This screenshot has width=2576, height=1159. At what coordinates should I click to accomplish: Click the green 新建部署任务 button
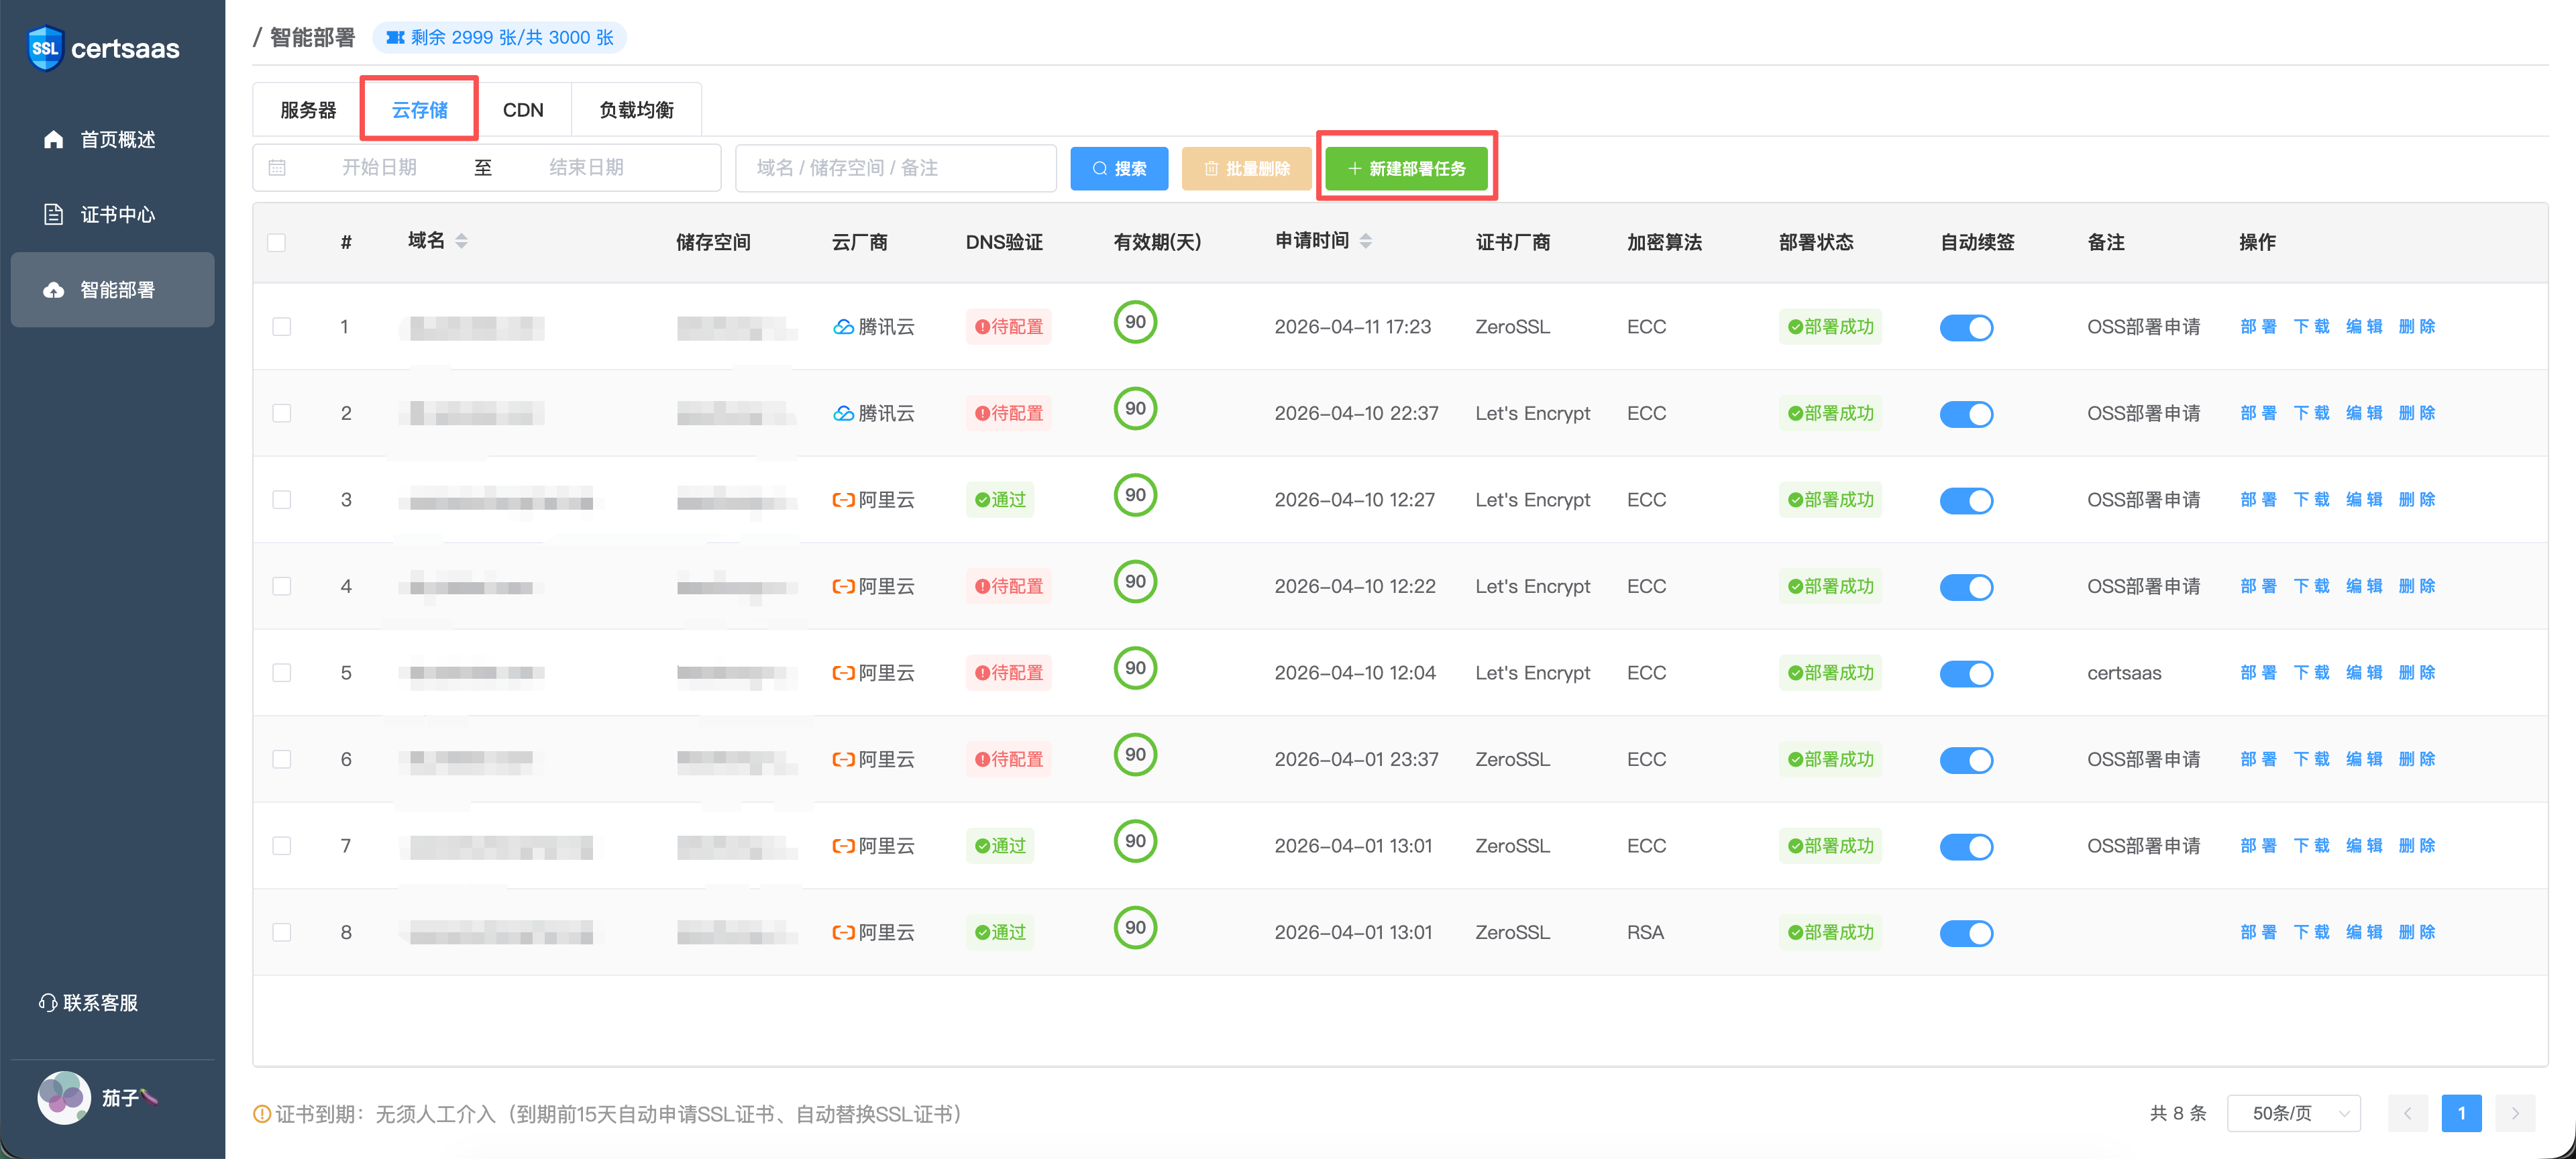pos(1406,168)
